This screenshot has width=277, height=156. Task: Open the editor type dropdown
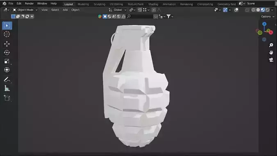pyautogui.click(x=6, y=10)
